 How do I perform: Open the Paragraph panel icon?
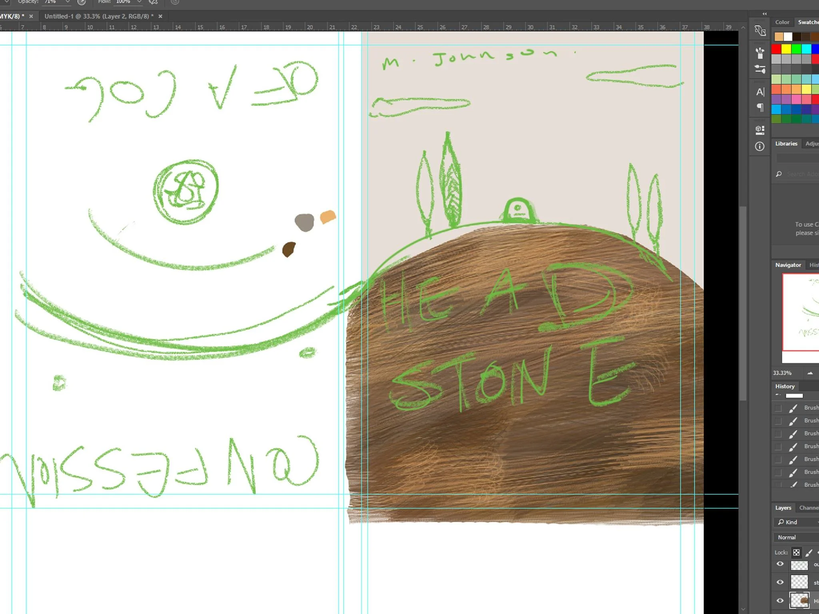pos(760,108)
